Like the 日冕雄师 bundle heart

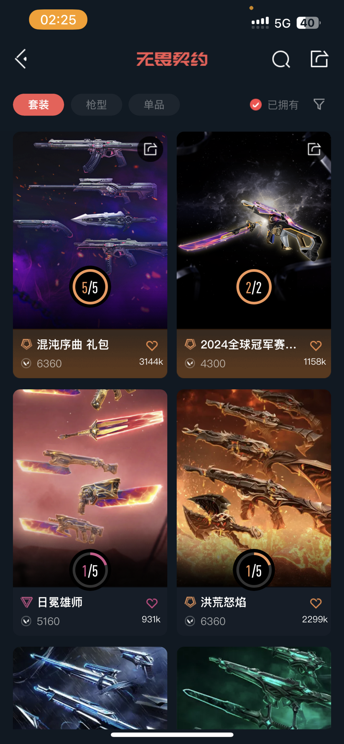click(152, 603)
